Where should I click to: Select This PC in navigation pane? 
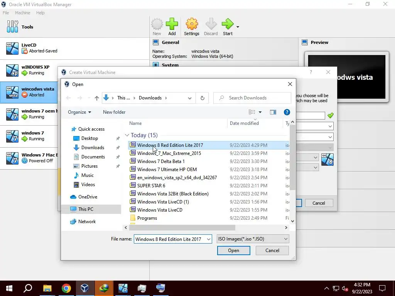coord(91,209)
